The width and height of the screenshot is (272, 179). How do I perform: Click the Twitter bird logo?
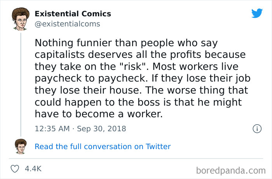click(257, 14)
